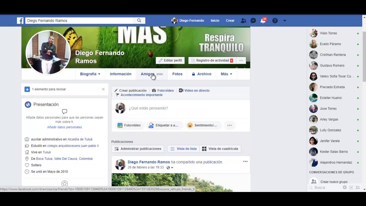Viewport: 366px width, 206px height.
Task: Open the Amigos tab
Action: [152, 74]
